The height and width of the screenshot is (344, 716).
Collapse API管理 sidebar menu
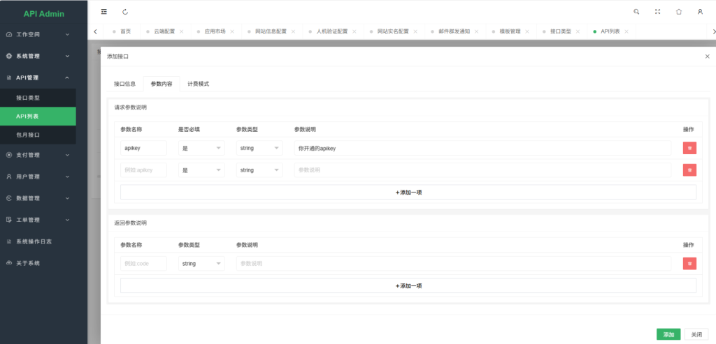[x=38, y=78]
